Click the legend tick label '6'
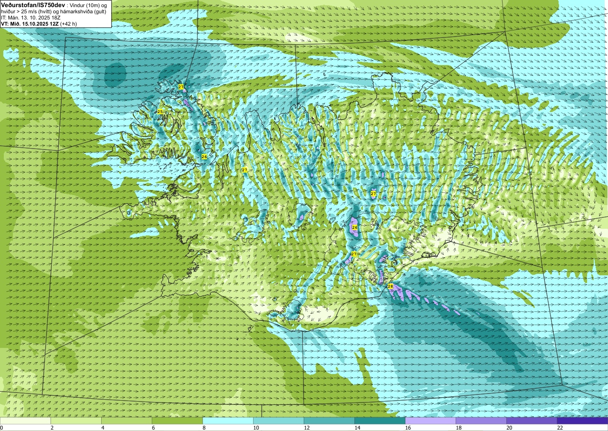608x431 pixels. point(153,428)
